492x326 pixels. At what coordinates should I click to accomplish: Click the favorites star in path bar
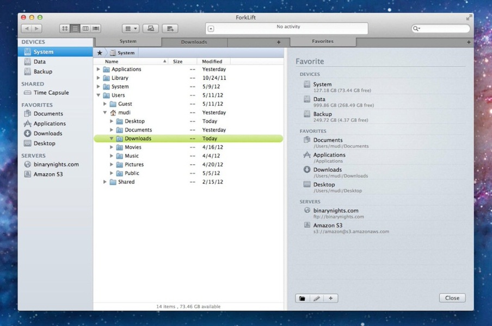100,53
